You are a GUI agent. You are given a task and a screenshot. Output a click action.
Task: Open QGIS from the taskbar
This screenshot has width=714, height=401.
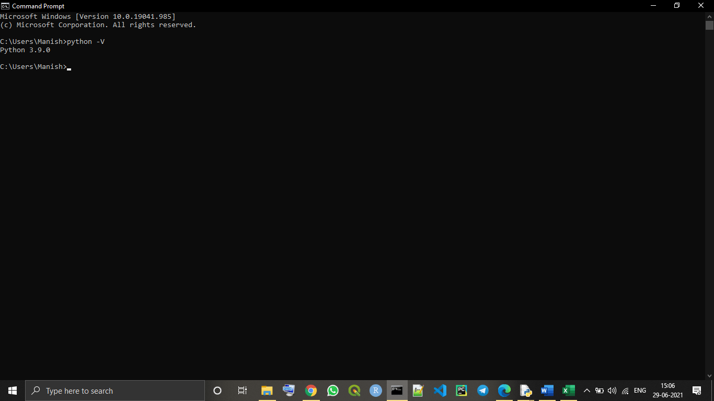click(354, 391)
